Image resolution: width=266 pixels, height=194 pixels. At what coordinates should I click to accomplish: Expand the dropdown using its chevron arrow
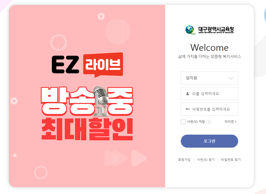pos(231,78)
